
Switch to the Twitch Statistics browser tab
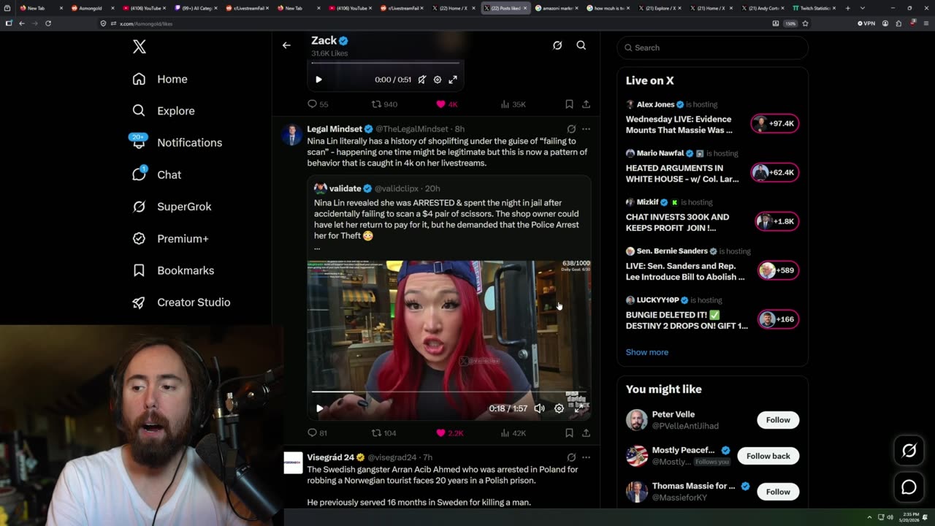(814, 8)
